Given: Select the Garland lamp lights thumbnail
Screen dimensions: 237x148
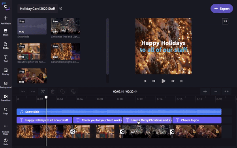Looking at the screenshot, I should pyautogui.click(x=66, y=51).
